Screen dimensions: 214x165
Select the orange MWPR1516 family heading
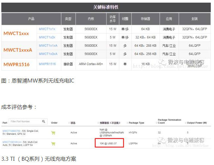coord(16,64)
